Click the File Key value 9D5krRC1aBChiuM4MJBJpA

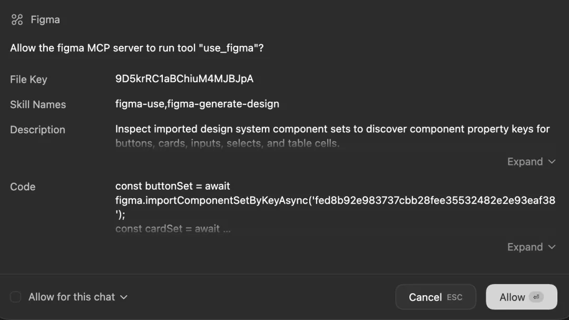click(x=184, y=79)
